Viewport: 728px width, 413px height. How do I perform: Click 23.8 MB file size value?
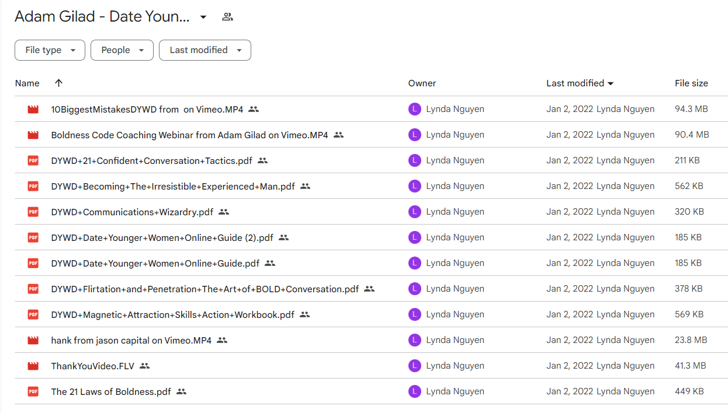point(691,340)
